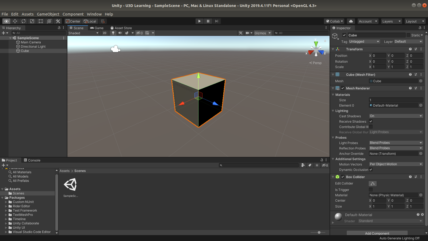Image resolution: width=428 pixels, height=241 pixels.
Task: Click Add Component button
Action: [377, 233]
